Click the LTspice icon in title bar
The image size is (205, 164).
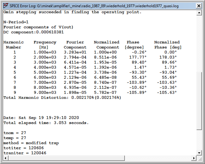click(x=6, y=6)
